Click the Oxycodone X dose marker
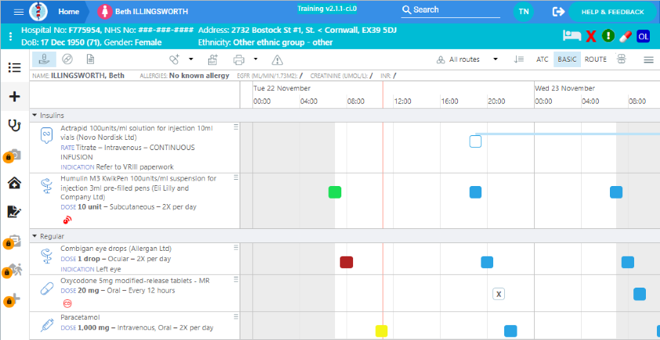The width and height of the screenshot is (660, 340). tap(499, 294)
